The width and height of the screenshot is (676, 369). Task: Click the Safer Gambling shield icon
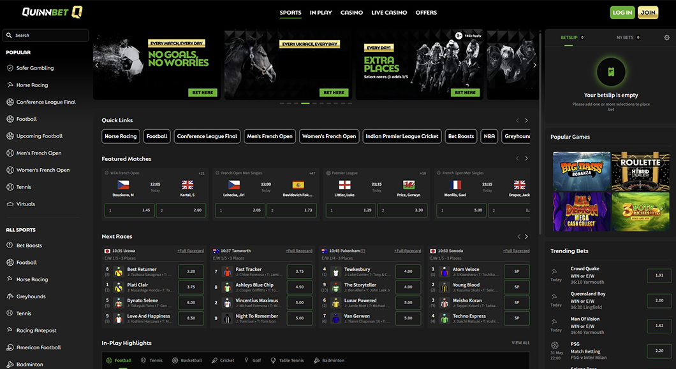(10, 68)
